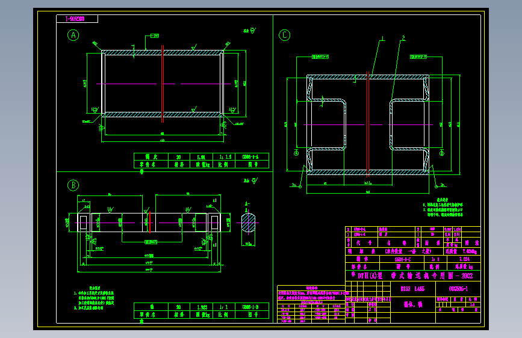Click the red marker on shaft view B
522x338 pixels.
pyautogui.click(x=150, y=223)
